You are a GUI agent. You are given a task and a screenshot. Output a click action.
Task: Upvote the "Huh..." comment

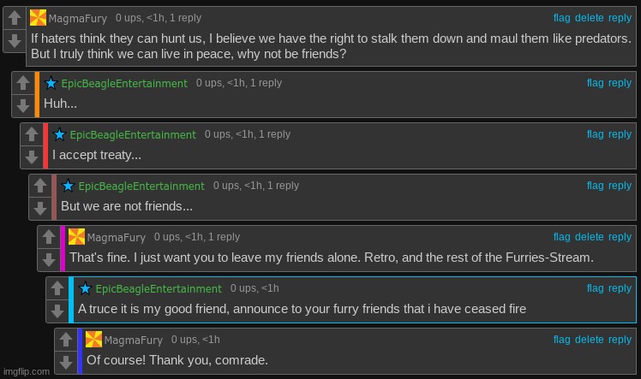tap(23, 83)
